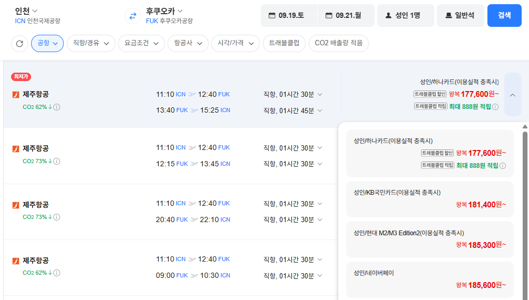Viewport: 529px width, 300px height.
Task: Collapse the fare list with the up chevron
Action: (513, 95)
